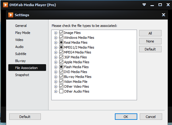Expand the DVD Media Files plus icon

coord(56,72)
